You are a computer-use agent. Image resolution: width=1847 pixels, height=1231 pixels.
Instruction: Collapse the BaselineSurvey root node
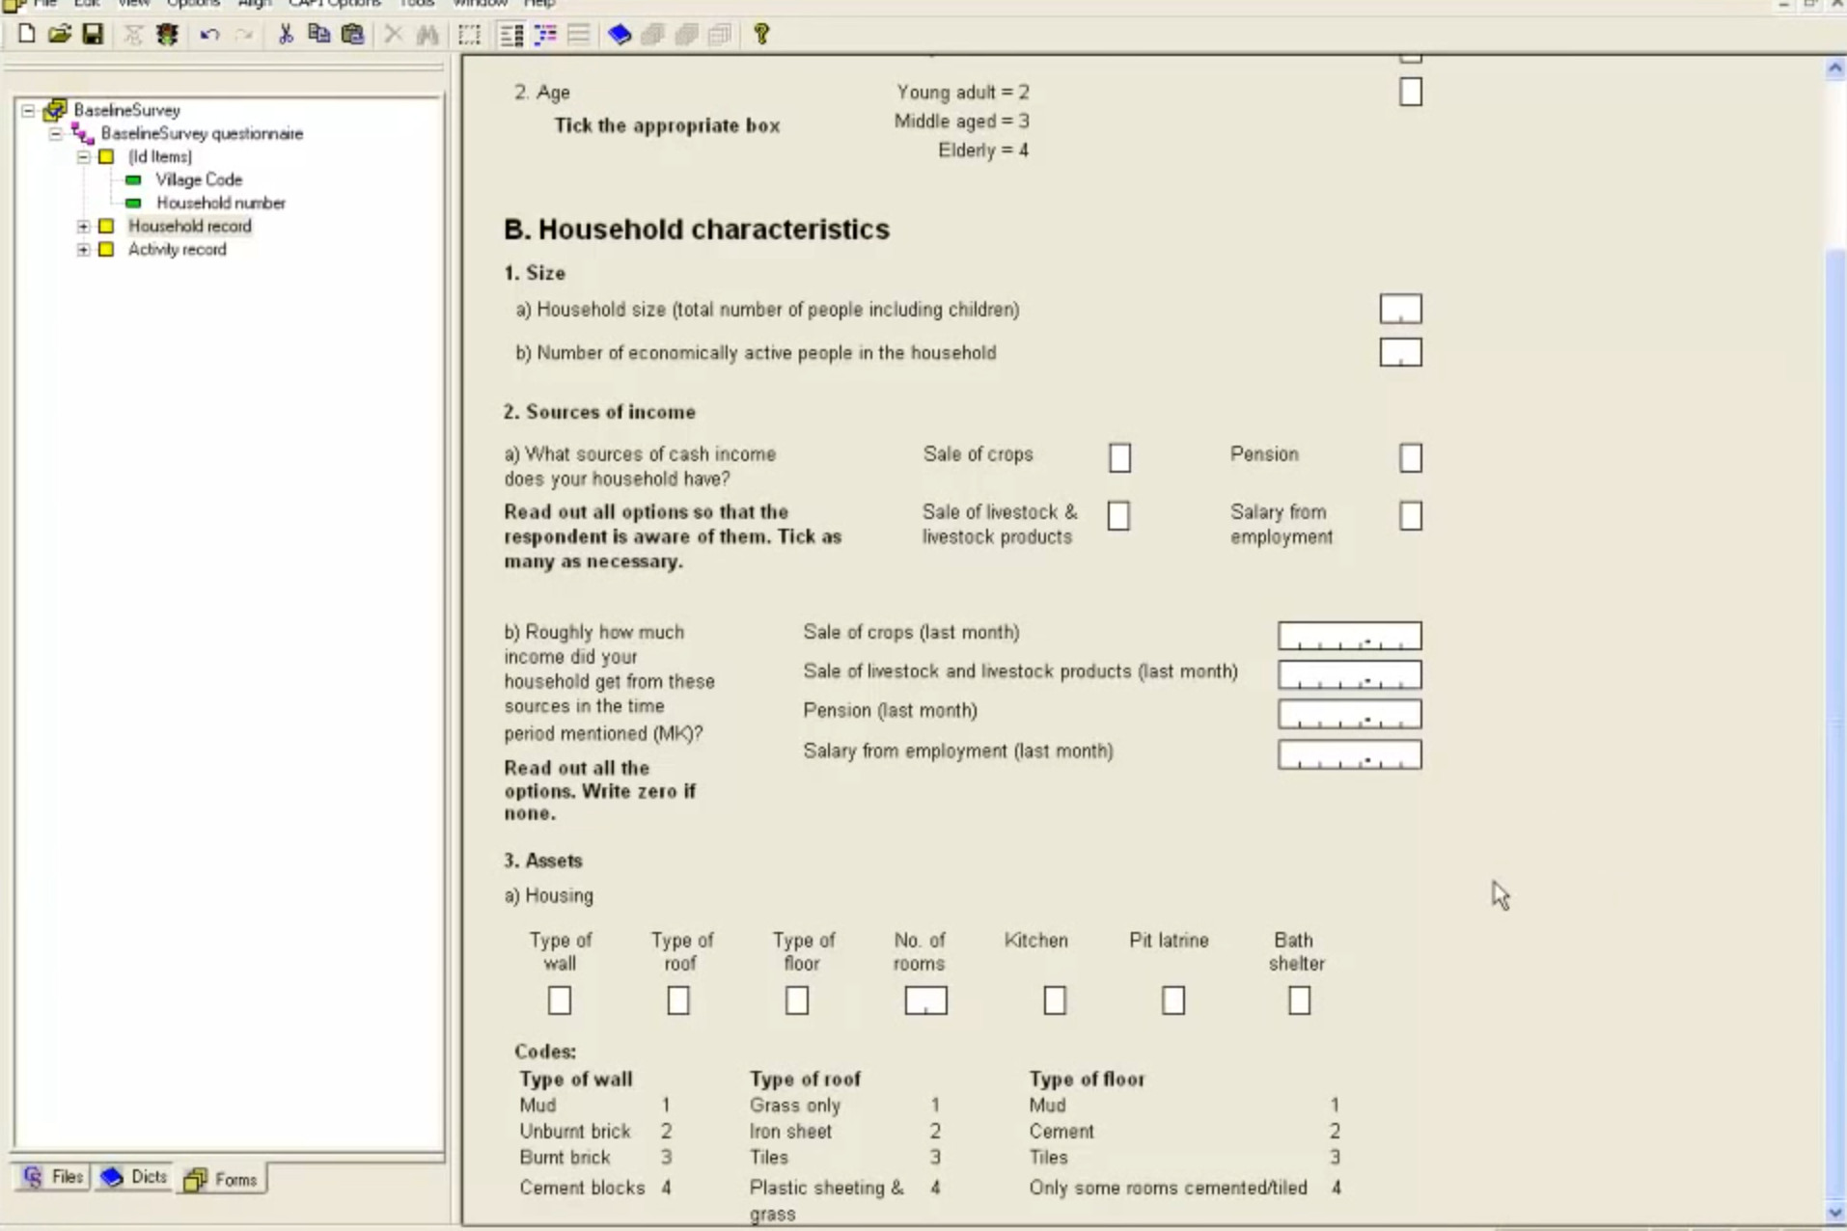click(x=29, y=110)
